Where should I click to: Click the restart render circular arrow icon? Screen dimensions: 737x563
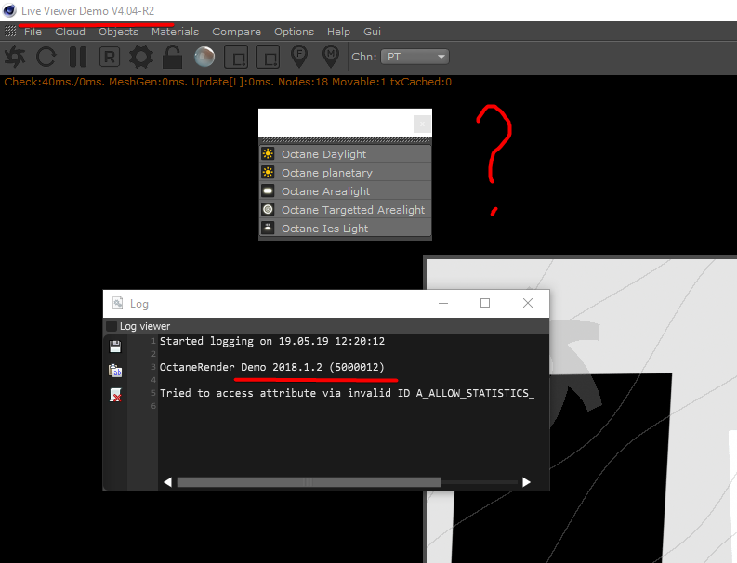[x=46, y=57]
